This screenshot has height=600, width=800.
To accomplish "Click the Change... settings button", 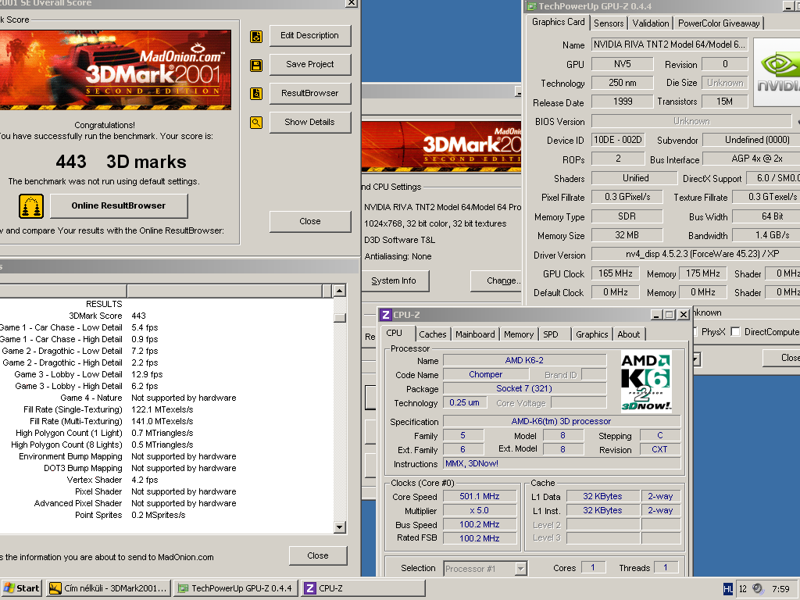I will pos(498,280).
